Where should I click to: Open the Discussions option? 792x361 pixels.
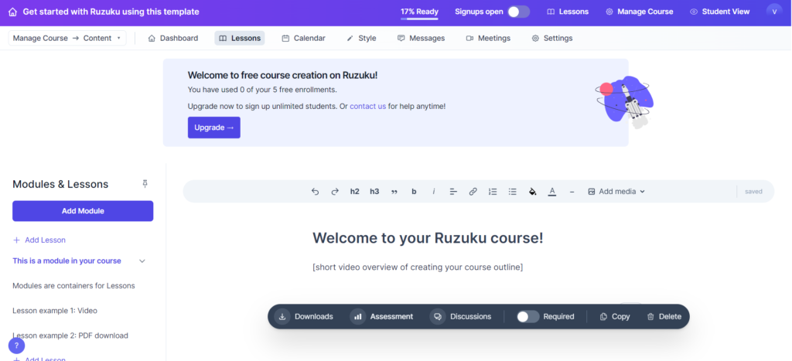461,317
